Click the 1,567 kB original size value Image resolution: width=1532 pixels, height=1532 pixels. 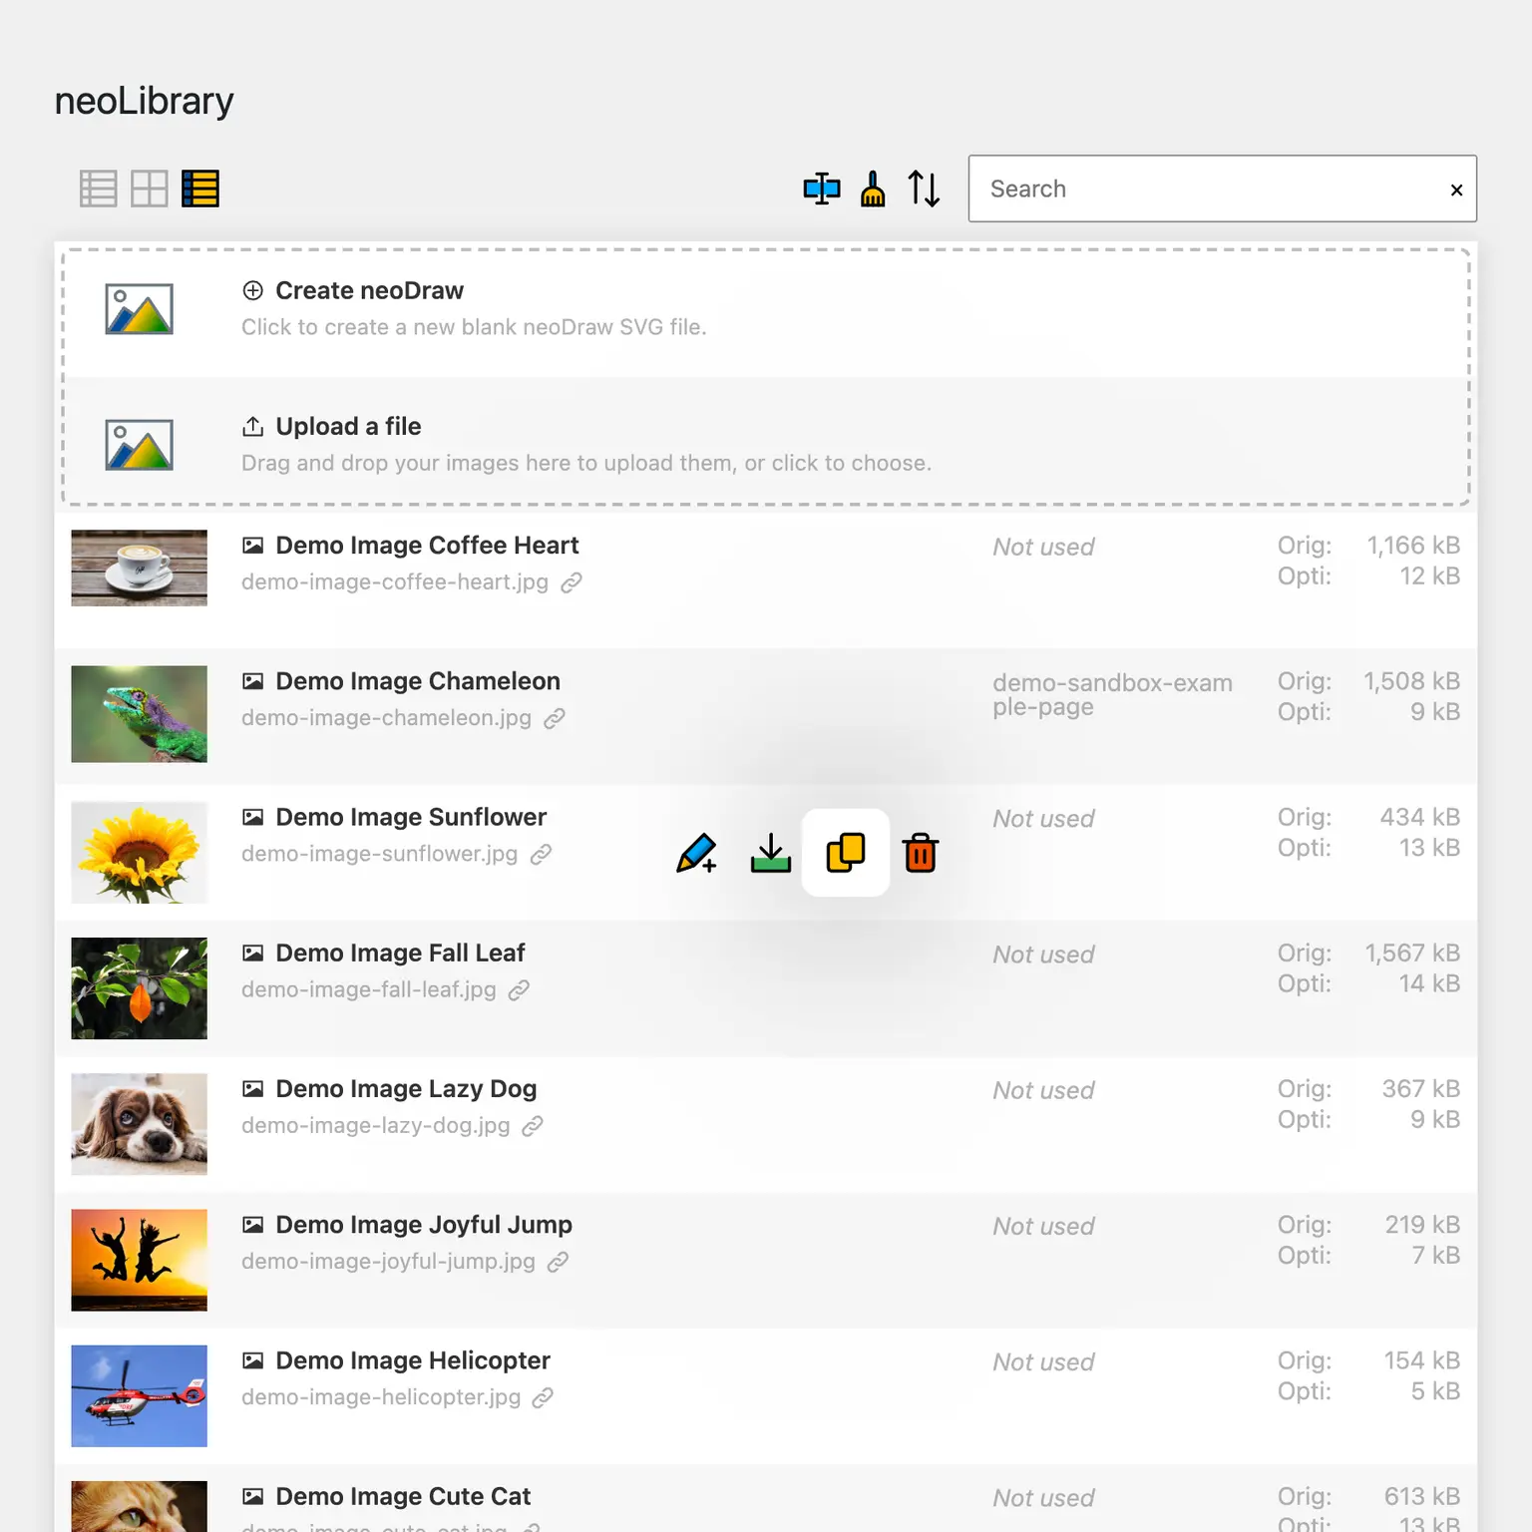coord(1412,953)
